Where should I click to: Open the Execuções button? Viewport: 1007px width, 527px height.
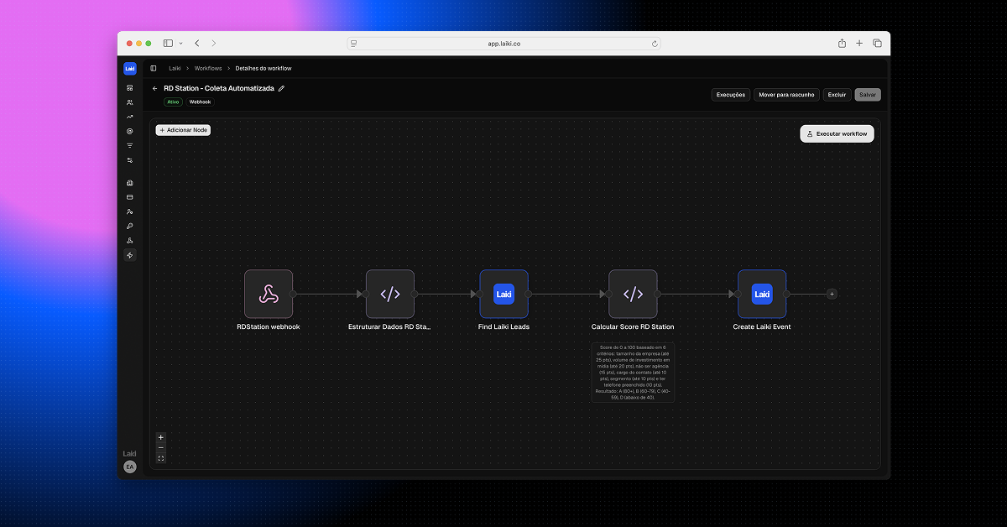[730, 95]
